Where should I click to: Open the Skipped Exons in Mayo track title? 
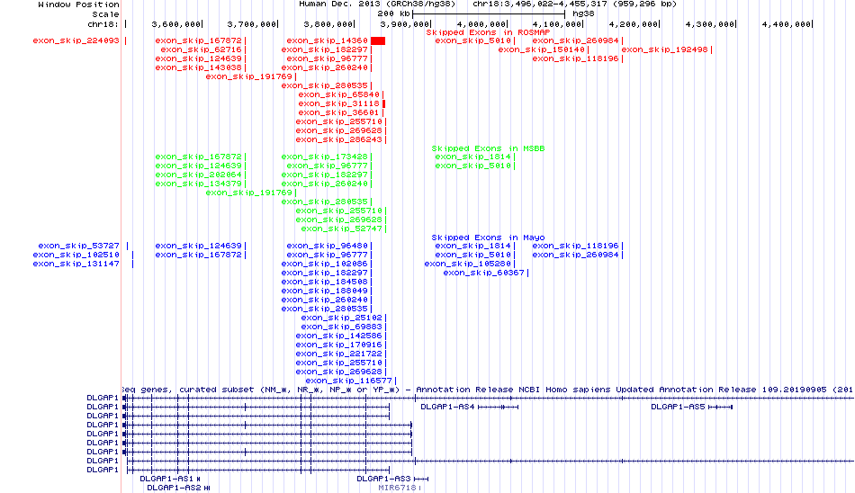coord(474,238)
